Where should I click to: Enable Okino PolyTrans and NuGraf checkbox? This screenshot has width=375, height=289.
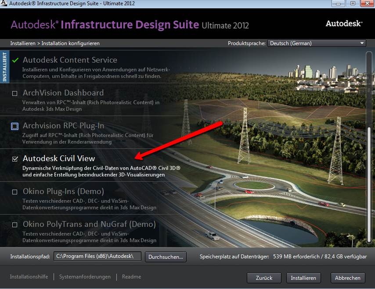coord(15,225)
